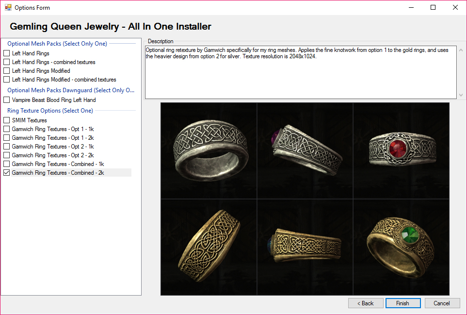Minimize the Options Form window
467x315 pixels.
(x=411, y=7)
